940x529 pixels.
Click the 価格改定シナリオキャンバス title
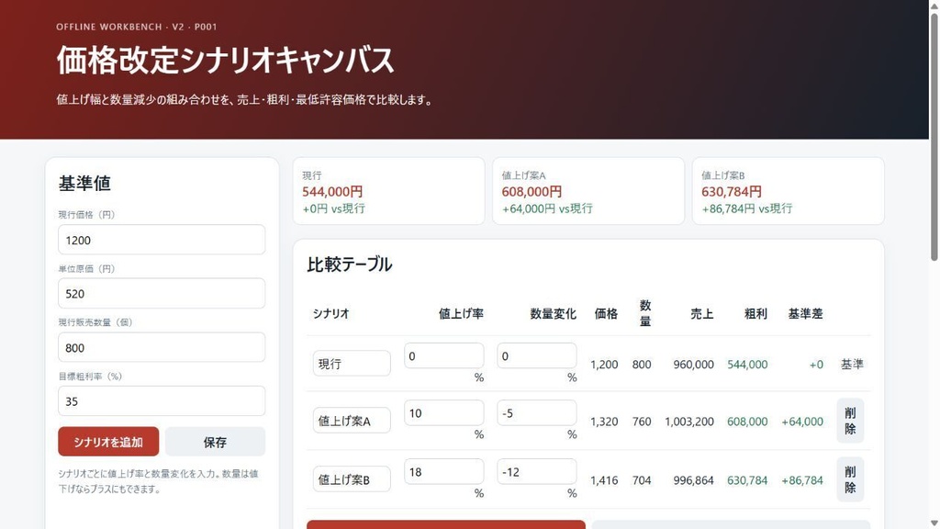[226, 60]
